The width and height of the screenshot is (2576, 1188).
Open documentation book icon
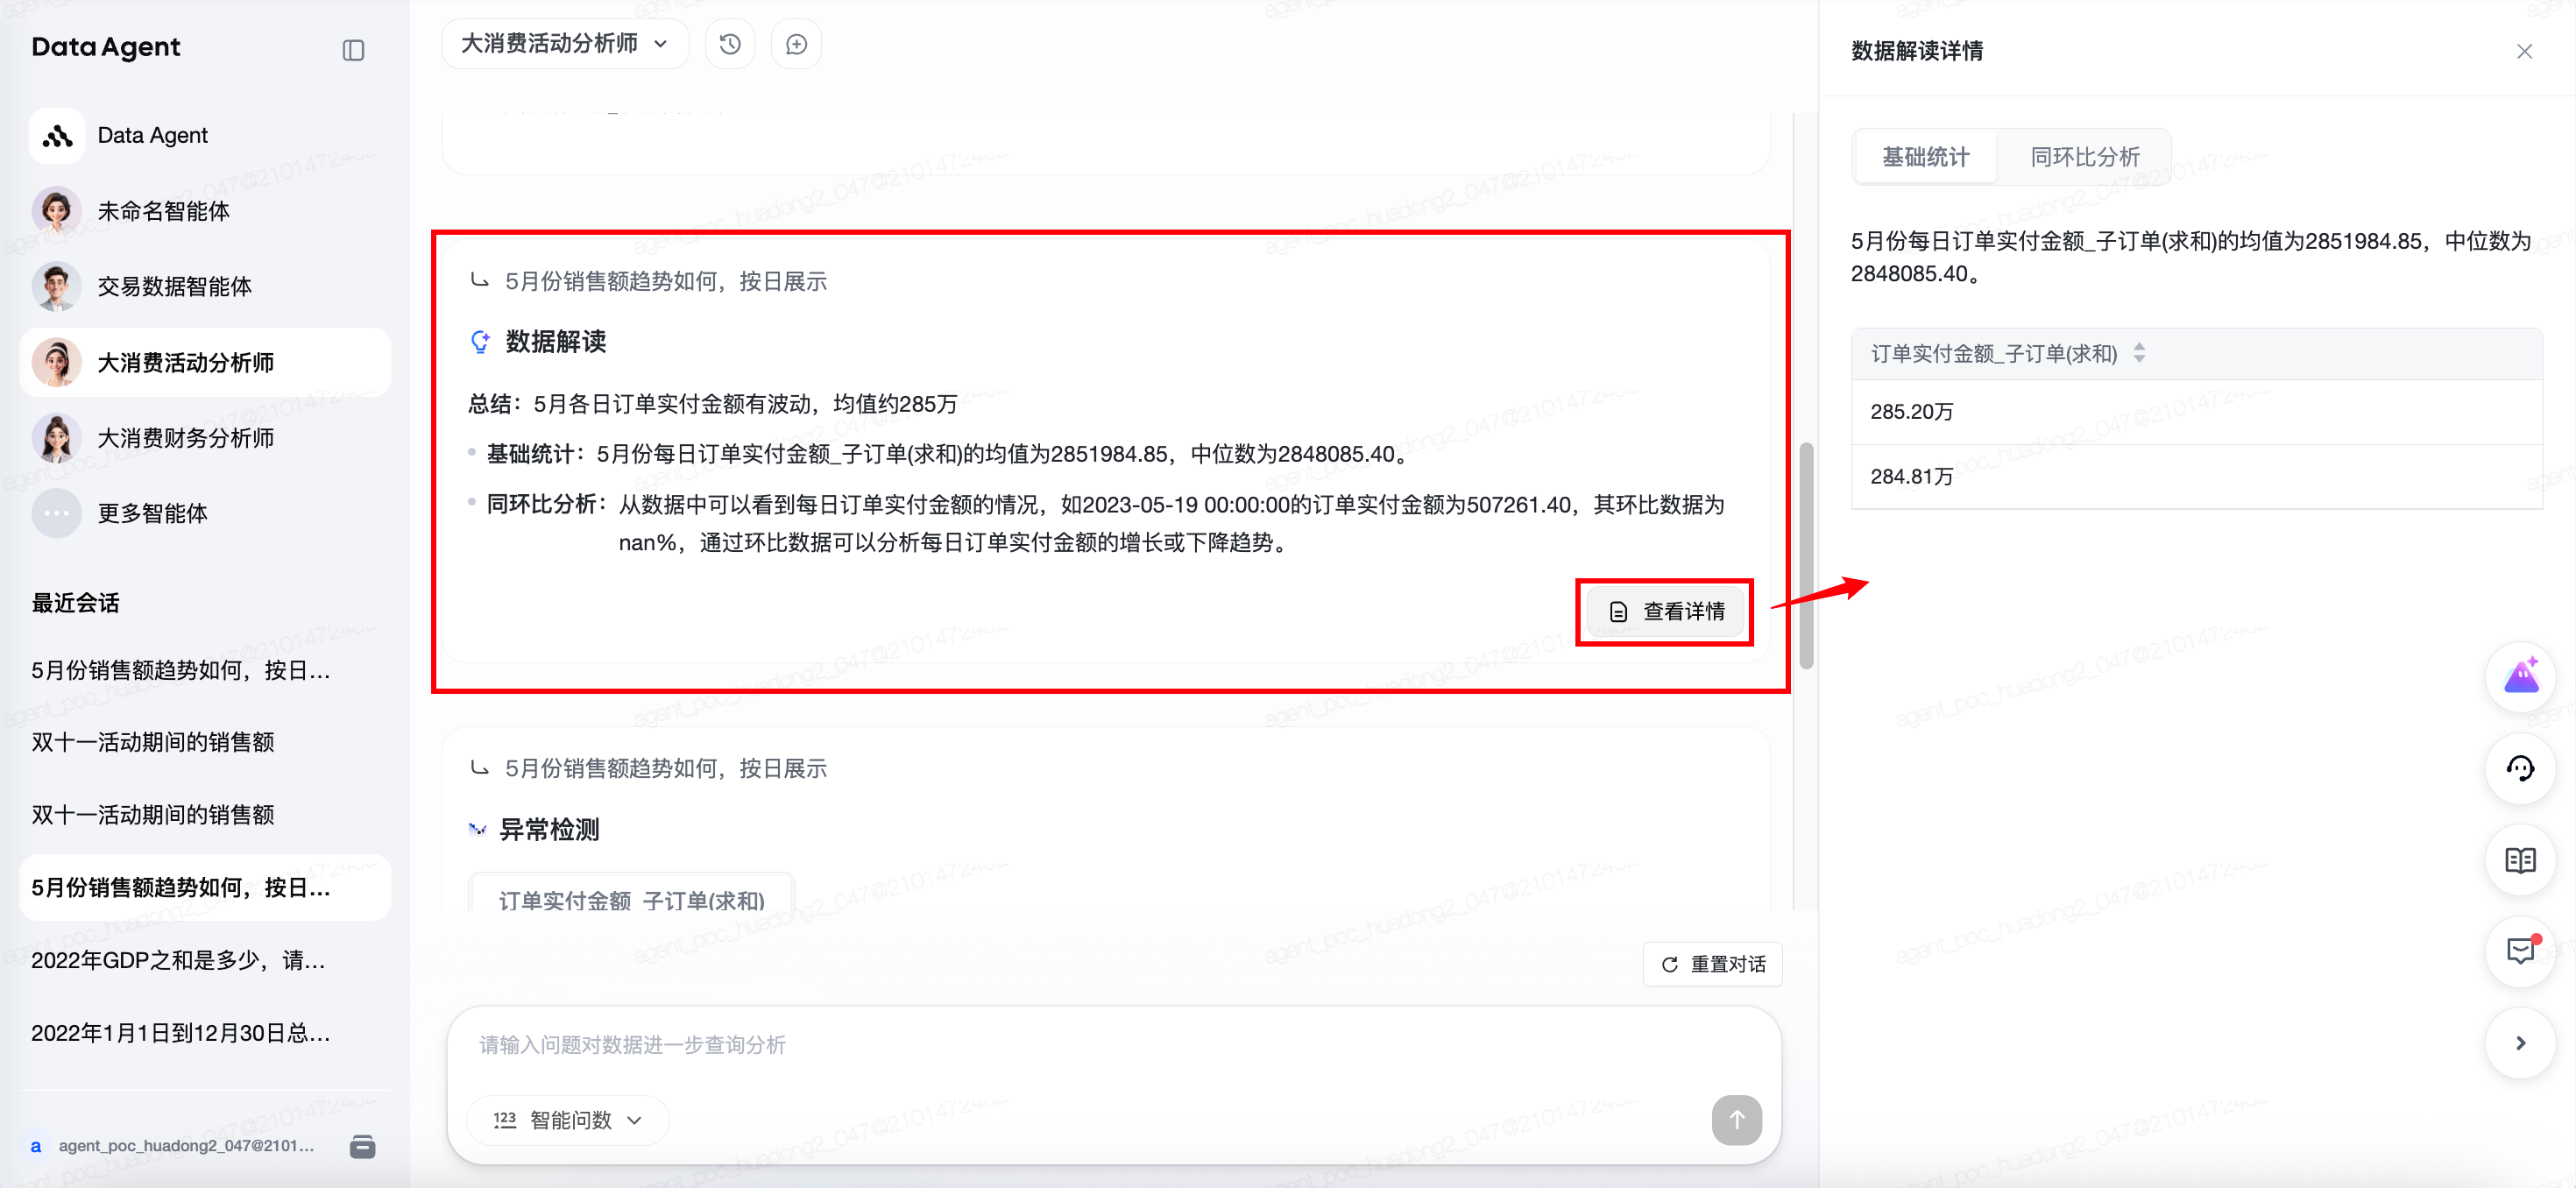(2520, 860)
